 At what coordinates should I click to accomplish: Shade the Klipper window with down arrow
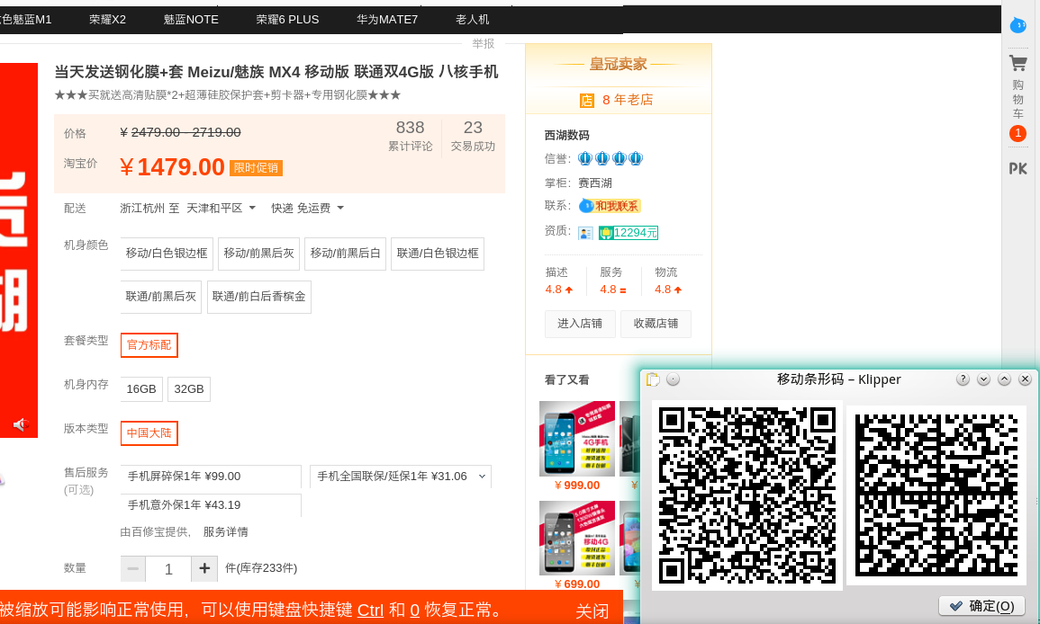pos(983,379)
